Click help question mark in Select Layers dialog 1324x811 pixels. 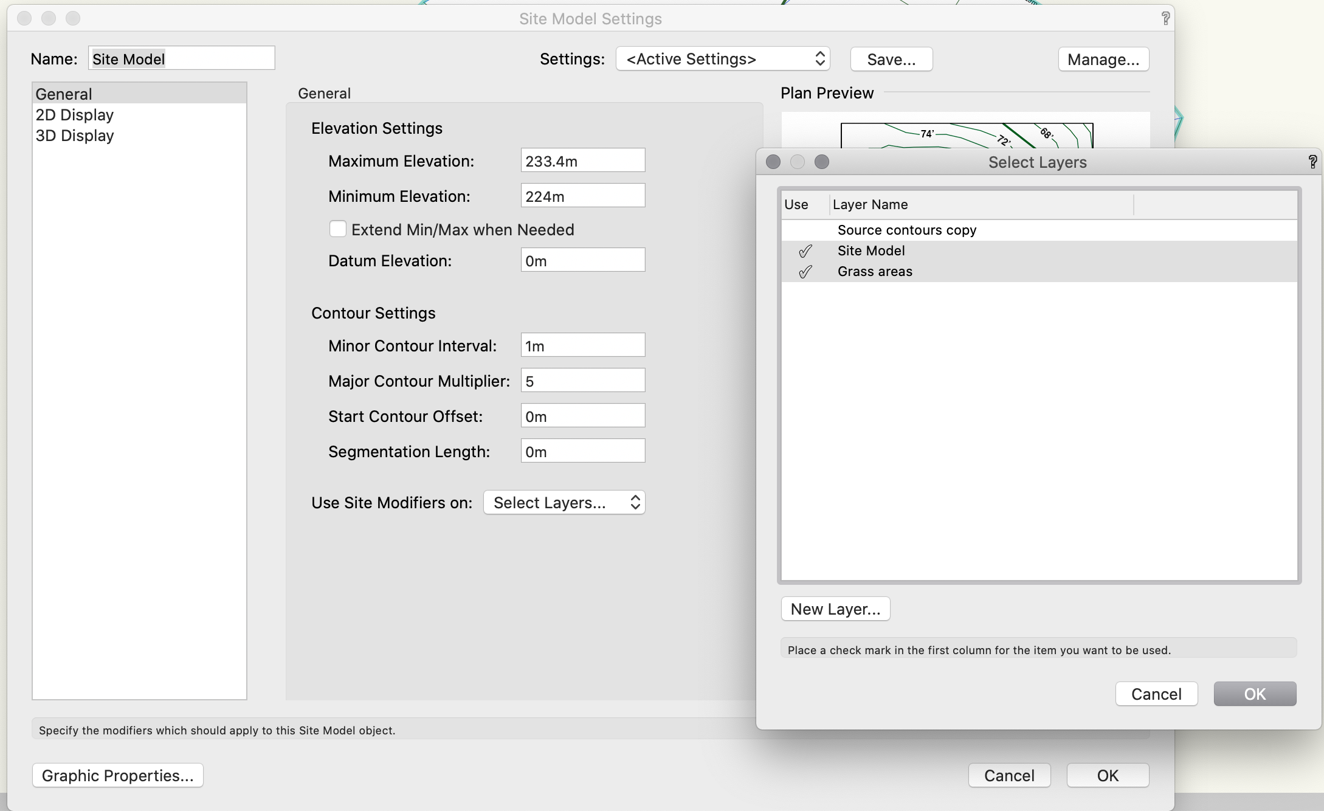[x=1312, y=162]
